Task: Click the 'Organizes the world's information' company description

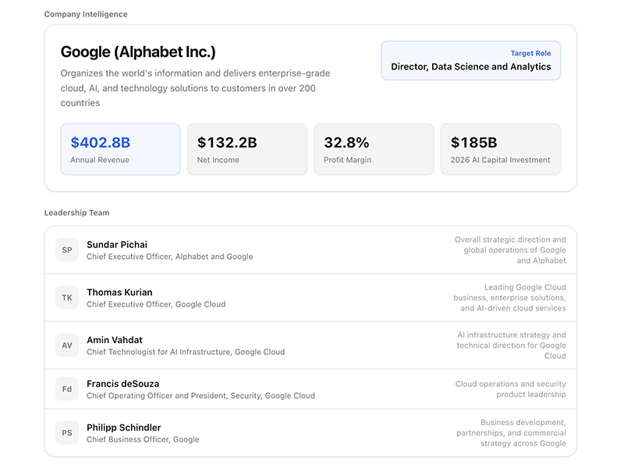Action: (196, 88)
